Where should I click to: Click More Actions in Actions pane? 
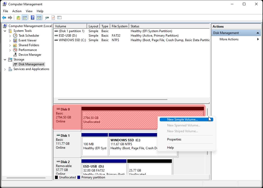coord(229,39)
